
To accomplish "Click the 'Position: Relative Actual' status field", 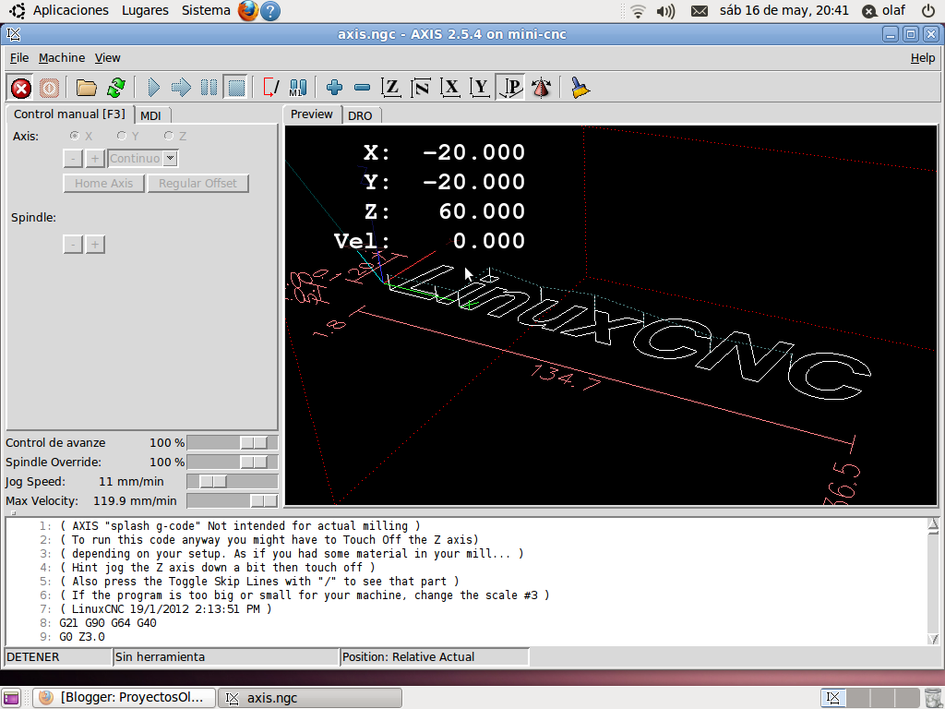I will (435, 656).
